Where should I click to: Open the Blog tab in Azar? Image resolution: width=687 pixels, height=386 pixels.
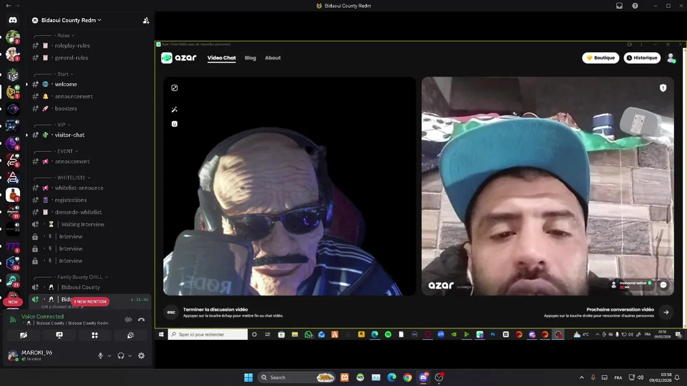(250, 58)
